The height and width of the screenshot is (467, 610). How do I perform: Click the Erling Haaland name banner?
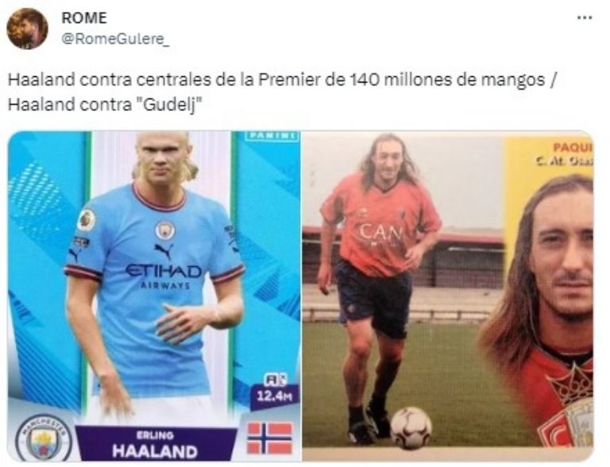click(155, 445)
